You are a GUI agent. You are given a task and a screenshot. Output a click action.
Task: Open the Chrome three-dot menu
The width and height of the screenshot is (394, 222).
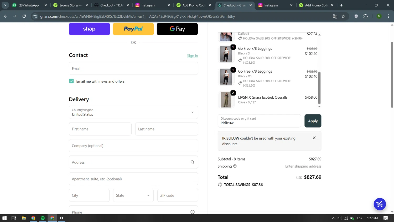coord(388,16)
